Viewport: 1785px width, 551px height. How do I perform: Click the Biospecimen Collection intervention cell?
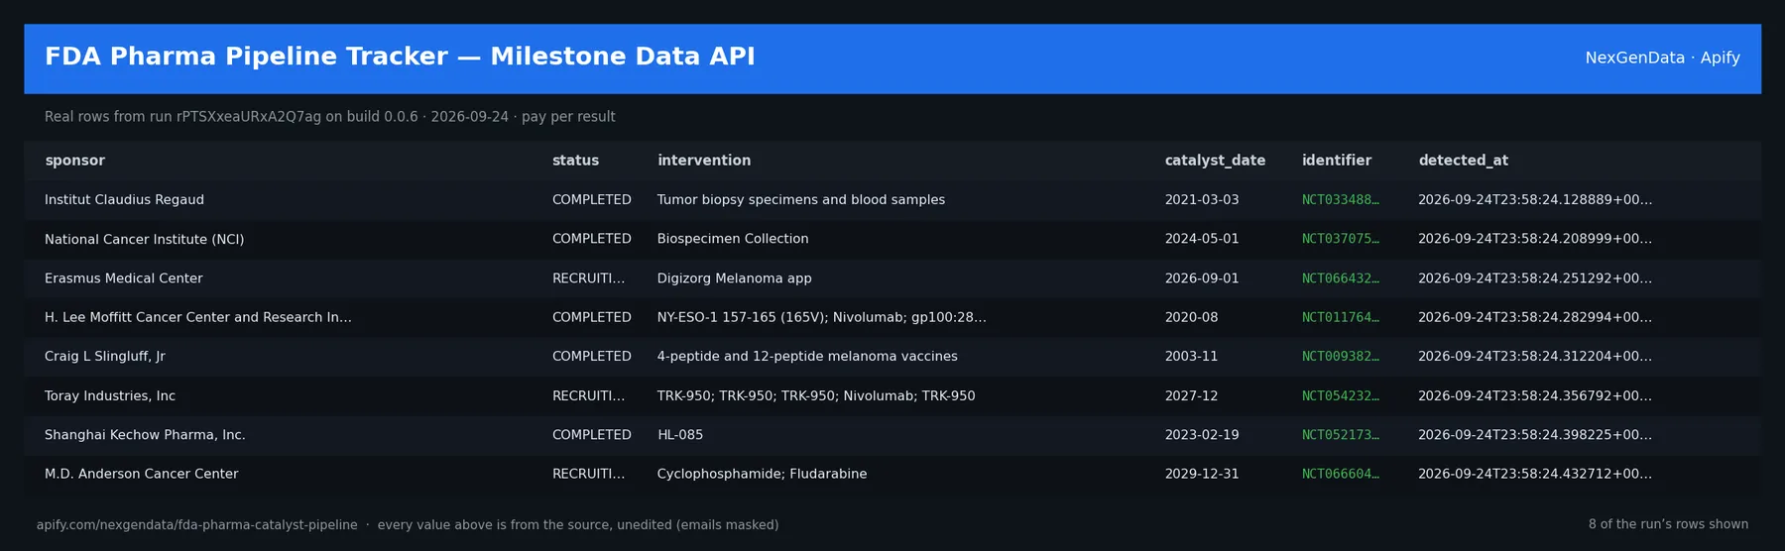[733, 239]
